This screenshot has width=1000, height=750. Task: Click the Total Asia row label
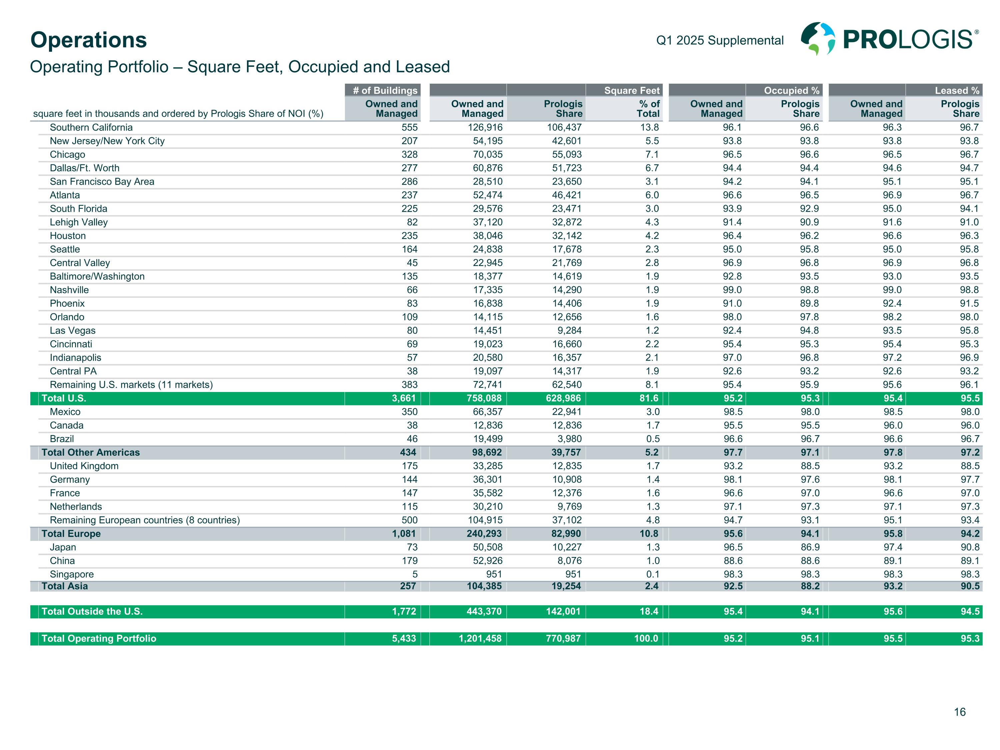tap(65, 586)
